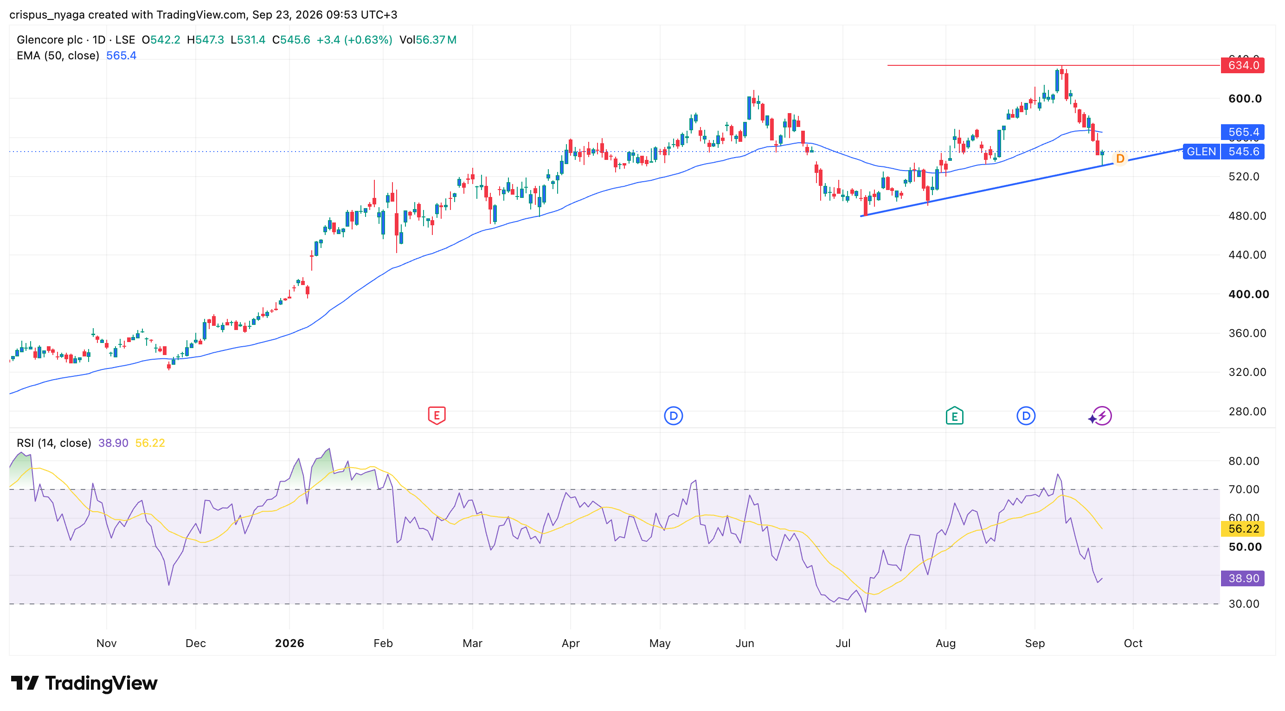Click the 70.00 RSI axis label
1285x711 pixels.
click(1244, 489)
